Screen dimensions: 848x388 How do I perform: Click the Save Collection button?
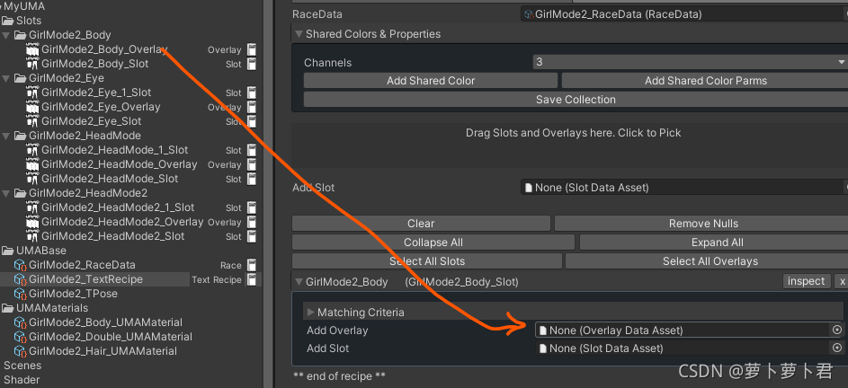pyautogui.click(x=576, y=100)
